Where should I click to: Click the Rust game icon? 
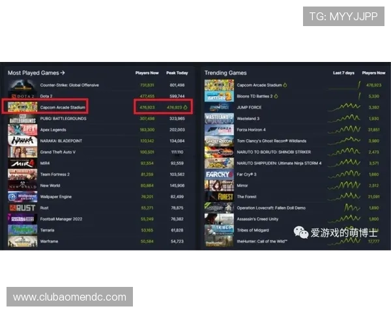click(22, 208)
